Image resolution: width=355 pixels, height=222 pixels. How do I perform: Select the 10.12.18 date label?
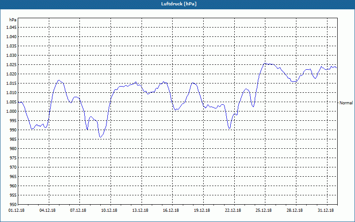click(109, 210)
